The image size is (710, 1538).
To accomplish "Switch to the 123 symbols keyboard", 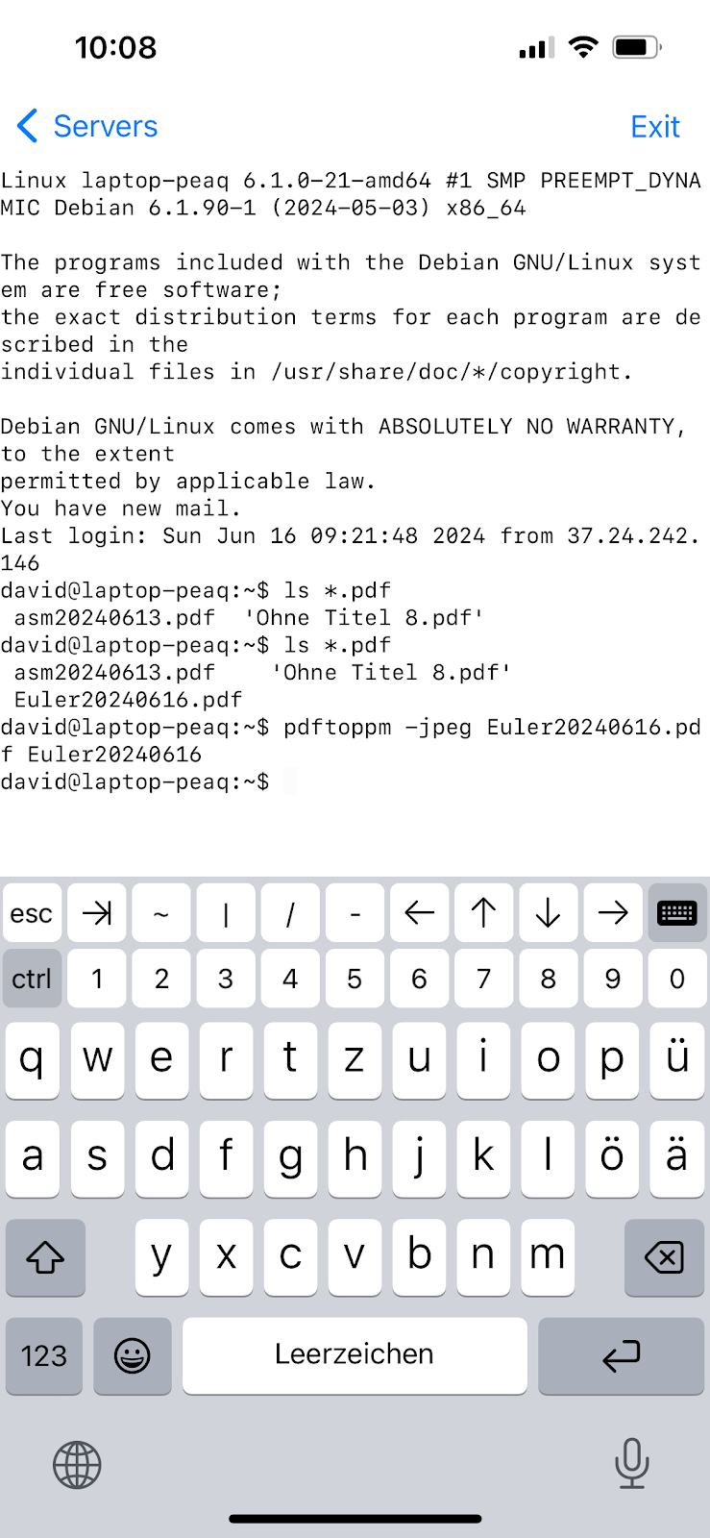I will [44, 1355].
